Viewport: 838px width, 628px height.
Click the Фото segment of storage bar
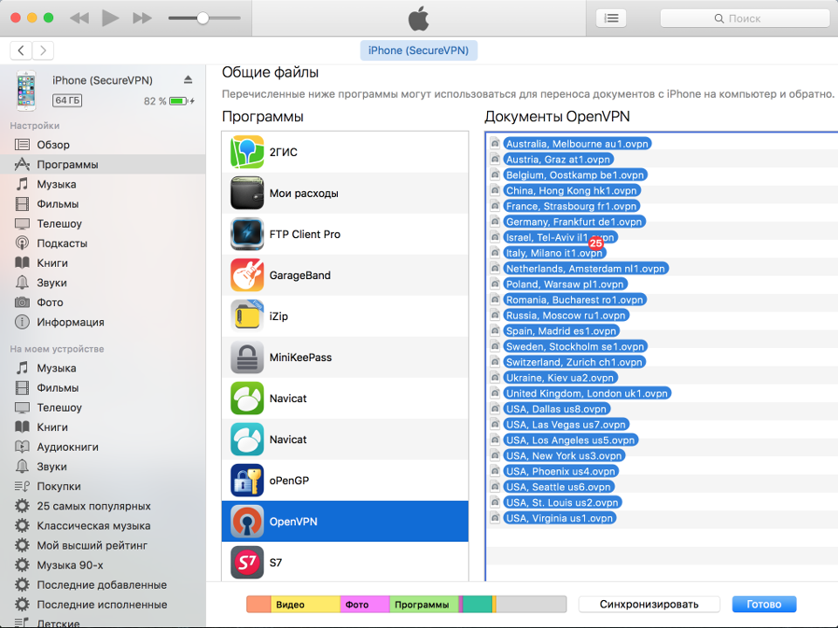pos(365,604)
